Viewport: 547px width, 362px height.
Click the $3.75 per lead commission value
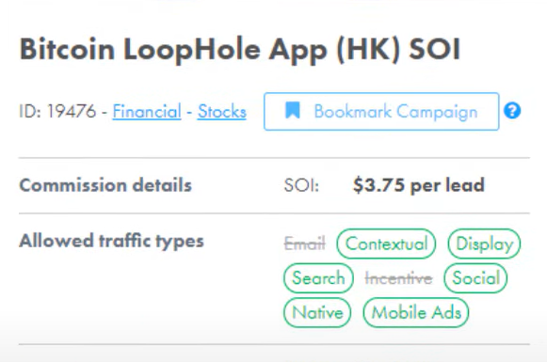coord(419,185)
